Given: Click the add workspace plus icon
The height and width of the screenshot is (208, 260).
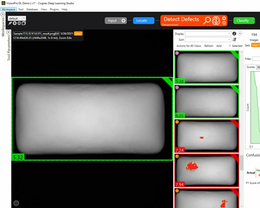Looking at the screenshot, I should pyautogui.click(x=15, y=23).
